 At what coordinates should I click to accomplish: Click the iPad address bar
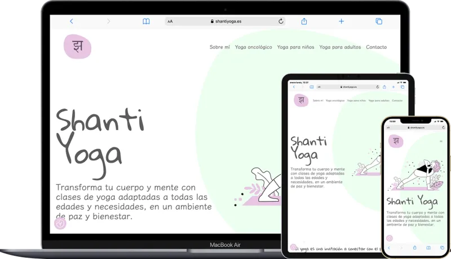coord(348,87)
